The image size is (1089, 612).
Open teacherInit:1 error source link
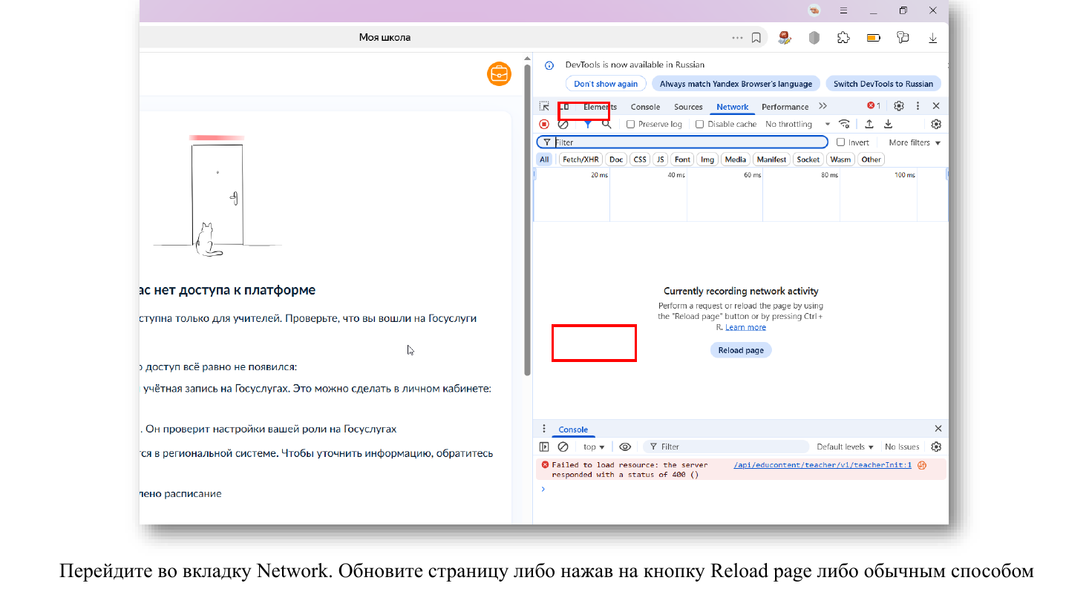[x=823, y=465]
